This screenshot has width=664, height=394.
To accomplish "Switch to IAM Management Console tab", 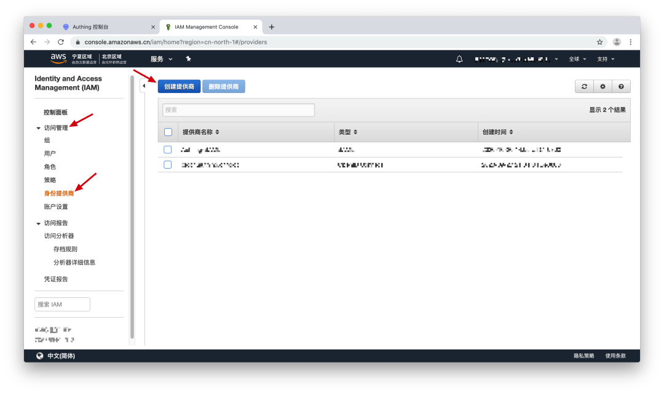I will click(211, 26).
